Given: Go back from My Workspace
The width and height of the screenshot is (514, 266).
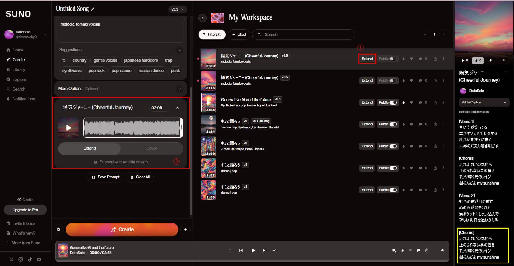Looking at the screenshot, I should tap(203, 18).
